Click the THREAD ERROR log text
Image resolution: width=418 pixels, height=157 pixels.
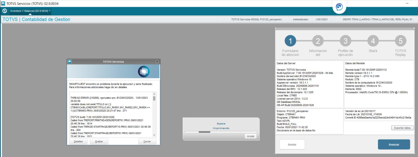[109, 99]
